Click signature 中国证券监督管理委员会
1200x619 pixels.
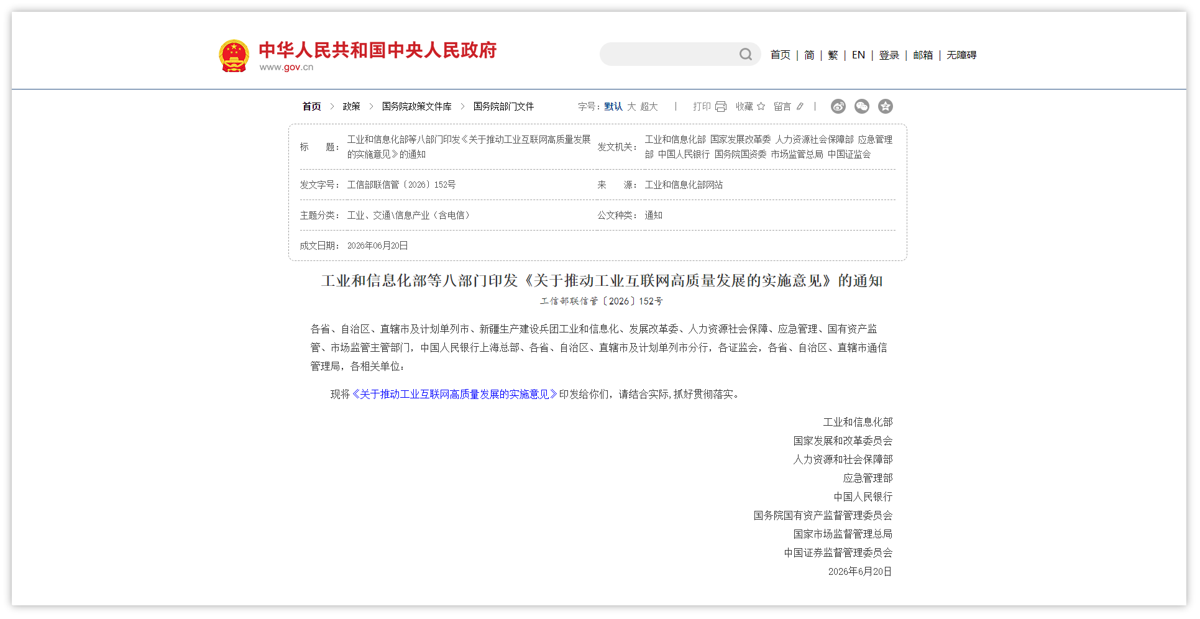coord(838,553)
